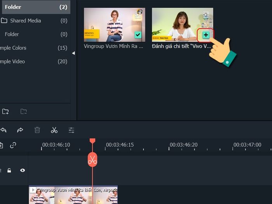
Task: Click the plus button on Đánh giá thumbnail
Action: pos(206,35)
